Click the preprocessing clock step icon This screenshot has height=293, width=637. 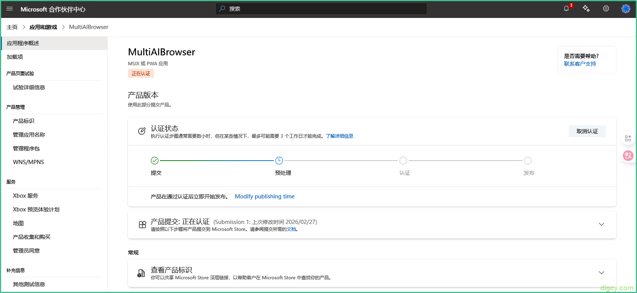(279, 161)
